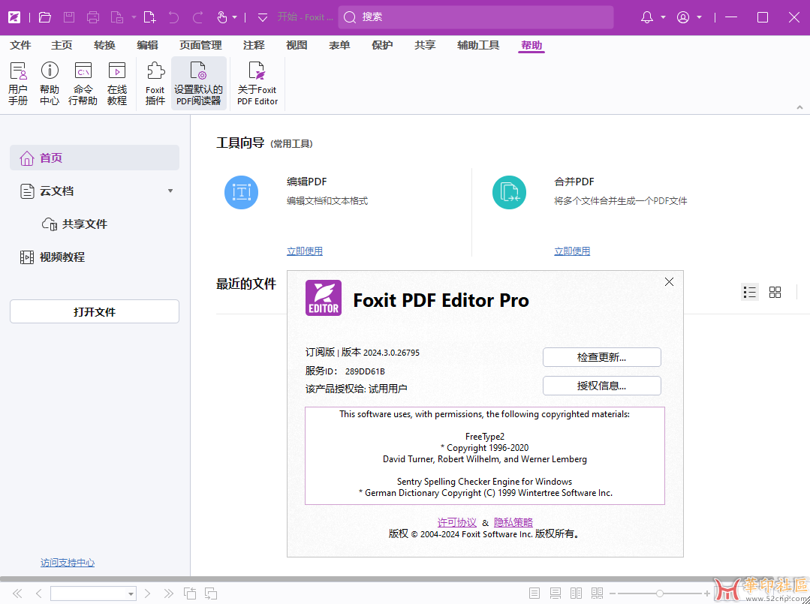Image resolution: width=810 pixels, height=604 pixels.
Task: Select continuous facing view icon
Action: coord(597,593)
